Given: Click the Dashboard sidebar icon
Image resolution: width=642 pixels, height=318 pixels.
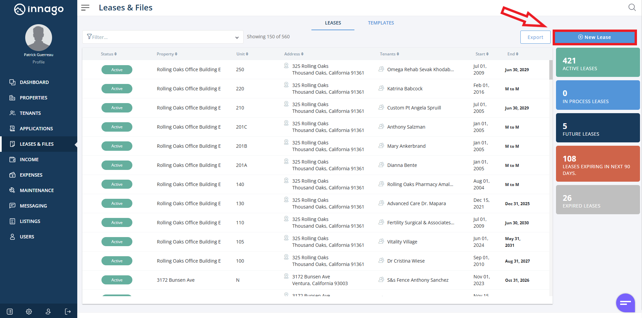Looking at the screenshot, I should (x=12, y=82).
